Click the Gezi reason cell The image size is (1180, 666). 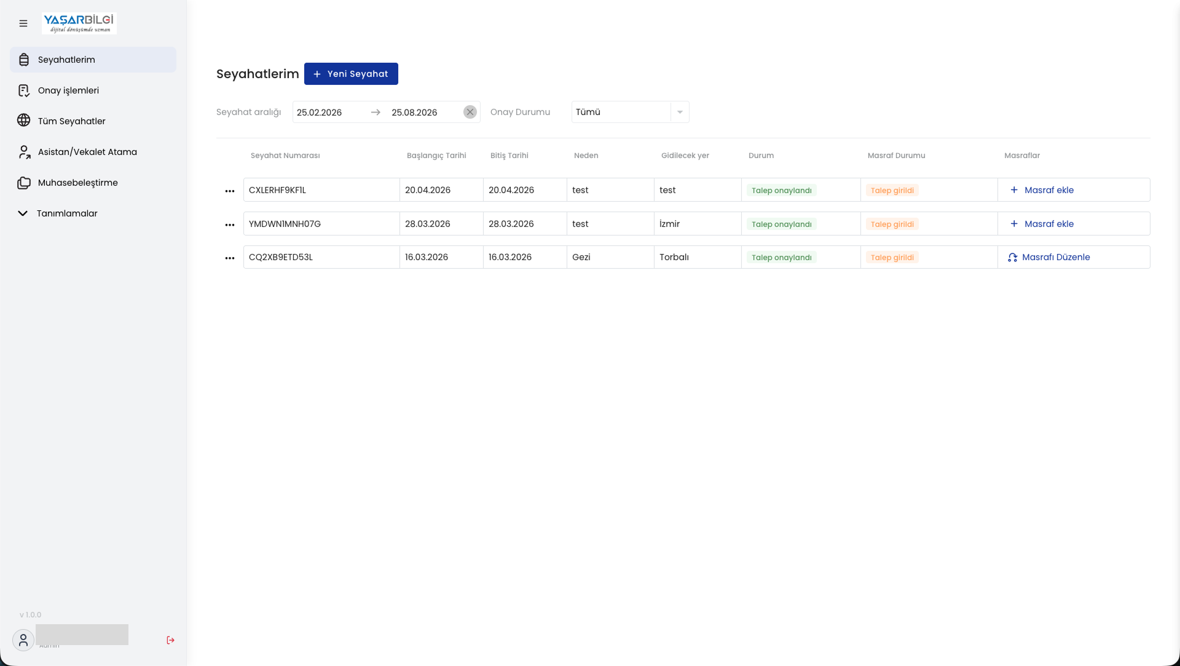[610, 257]
